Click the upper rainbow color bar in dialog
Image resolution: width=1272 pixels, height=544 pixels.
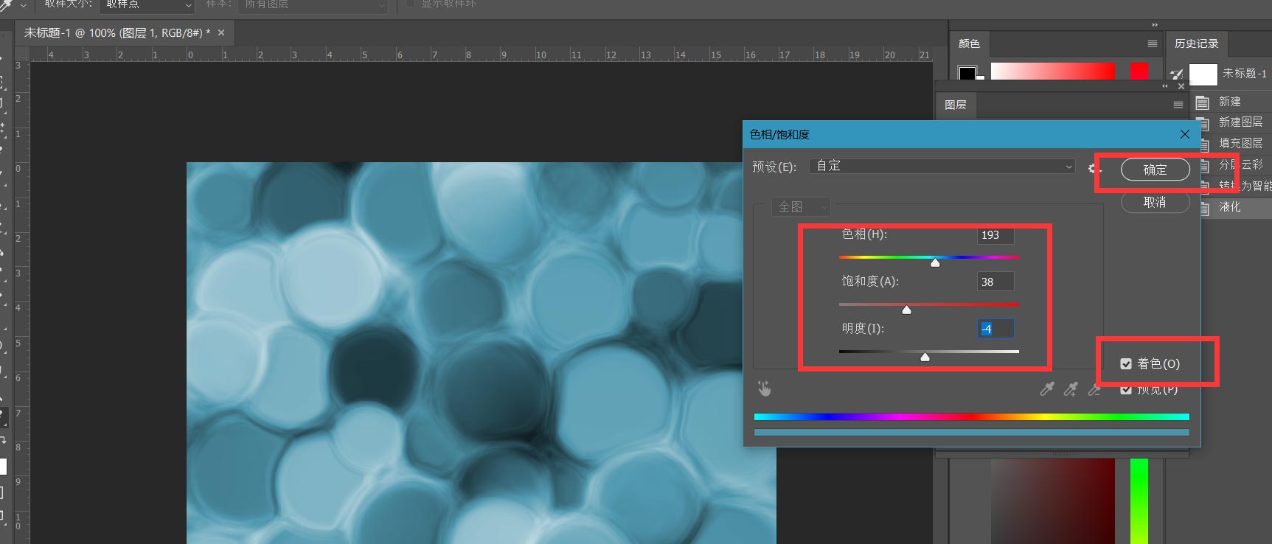(x=971, y=417)
